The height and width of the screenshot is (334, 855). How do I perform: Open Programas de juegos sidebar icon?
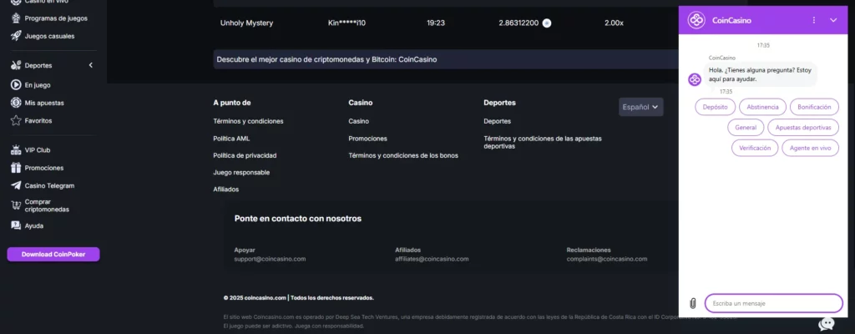pyautogui.click(x=16, y=18)
